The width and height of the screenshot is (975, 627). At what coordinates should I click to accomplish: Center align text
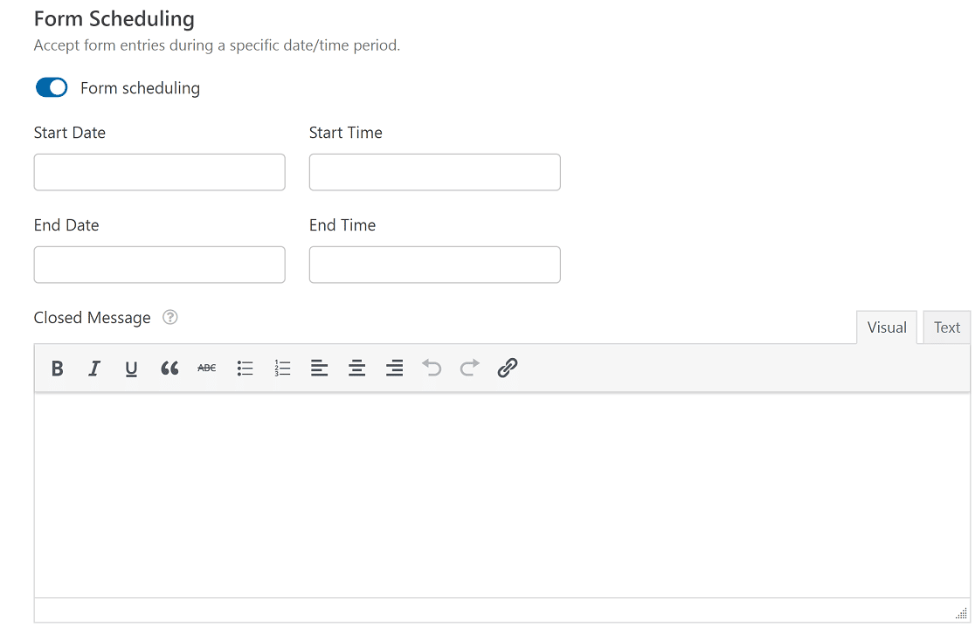click(357, 369)
